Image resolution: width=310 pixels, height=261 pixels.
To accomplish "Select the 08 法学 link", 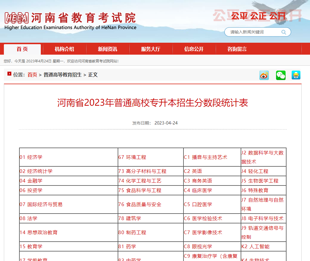I will click(x=29, y=218).
